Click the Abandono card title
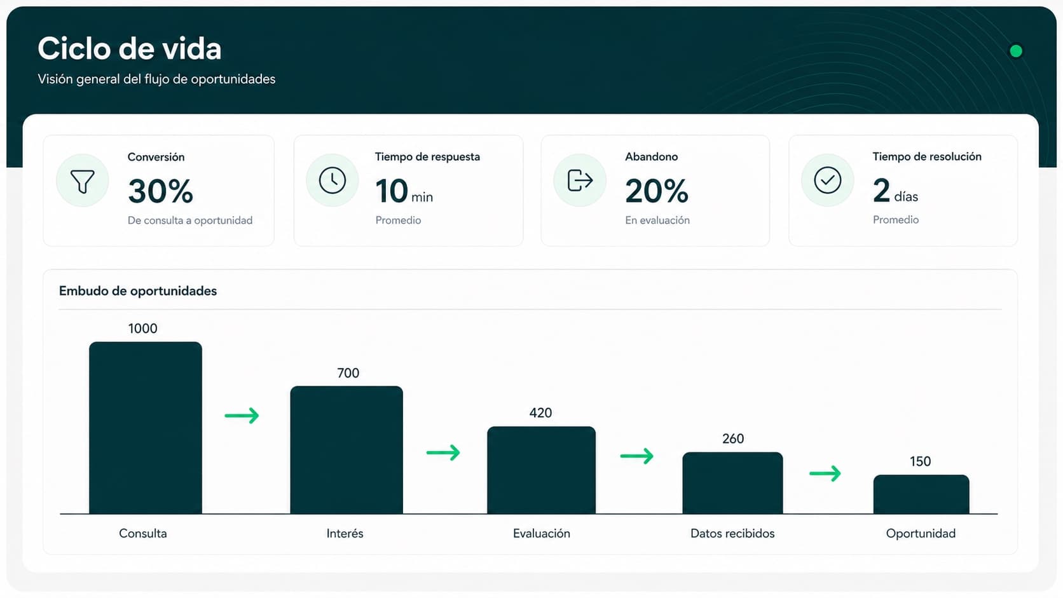This screenshot has height=598, width=1063. point(651,156)
